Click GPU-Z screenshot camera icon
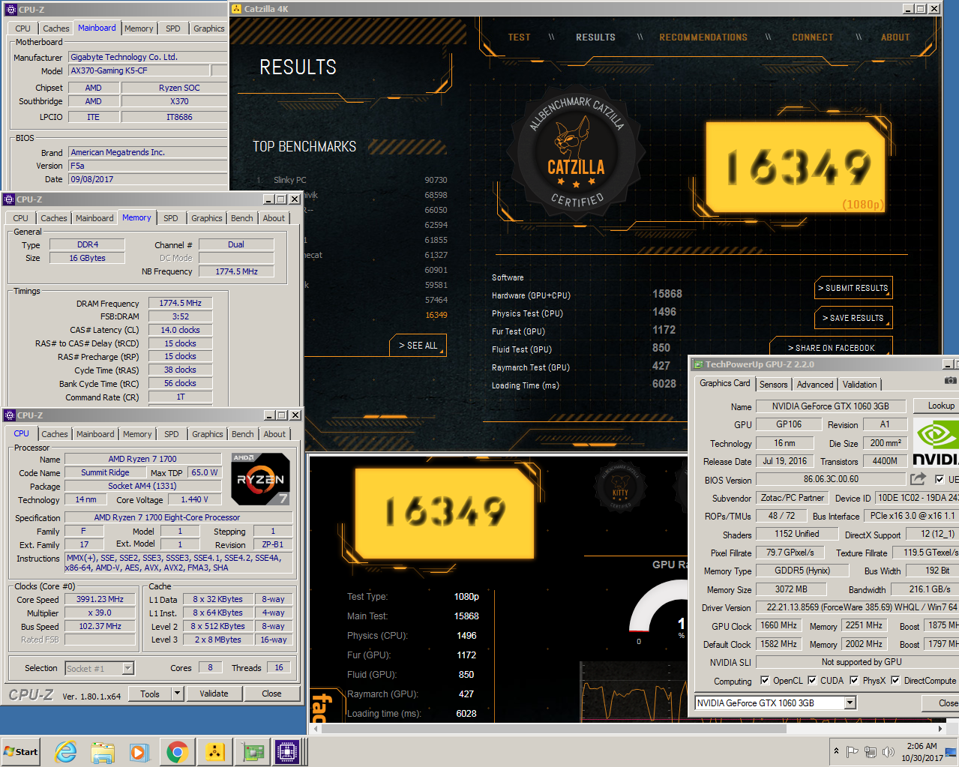The width and height of the screenshot is (959, 767). 950,381
